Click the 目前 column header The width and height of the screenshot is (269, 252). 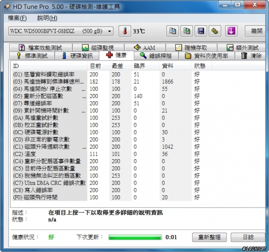tap(98, 66)
